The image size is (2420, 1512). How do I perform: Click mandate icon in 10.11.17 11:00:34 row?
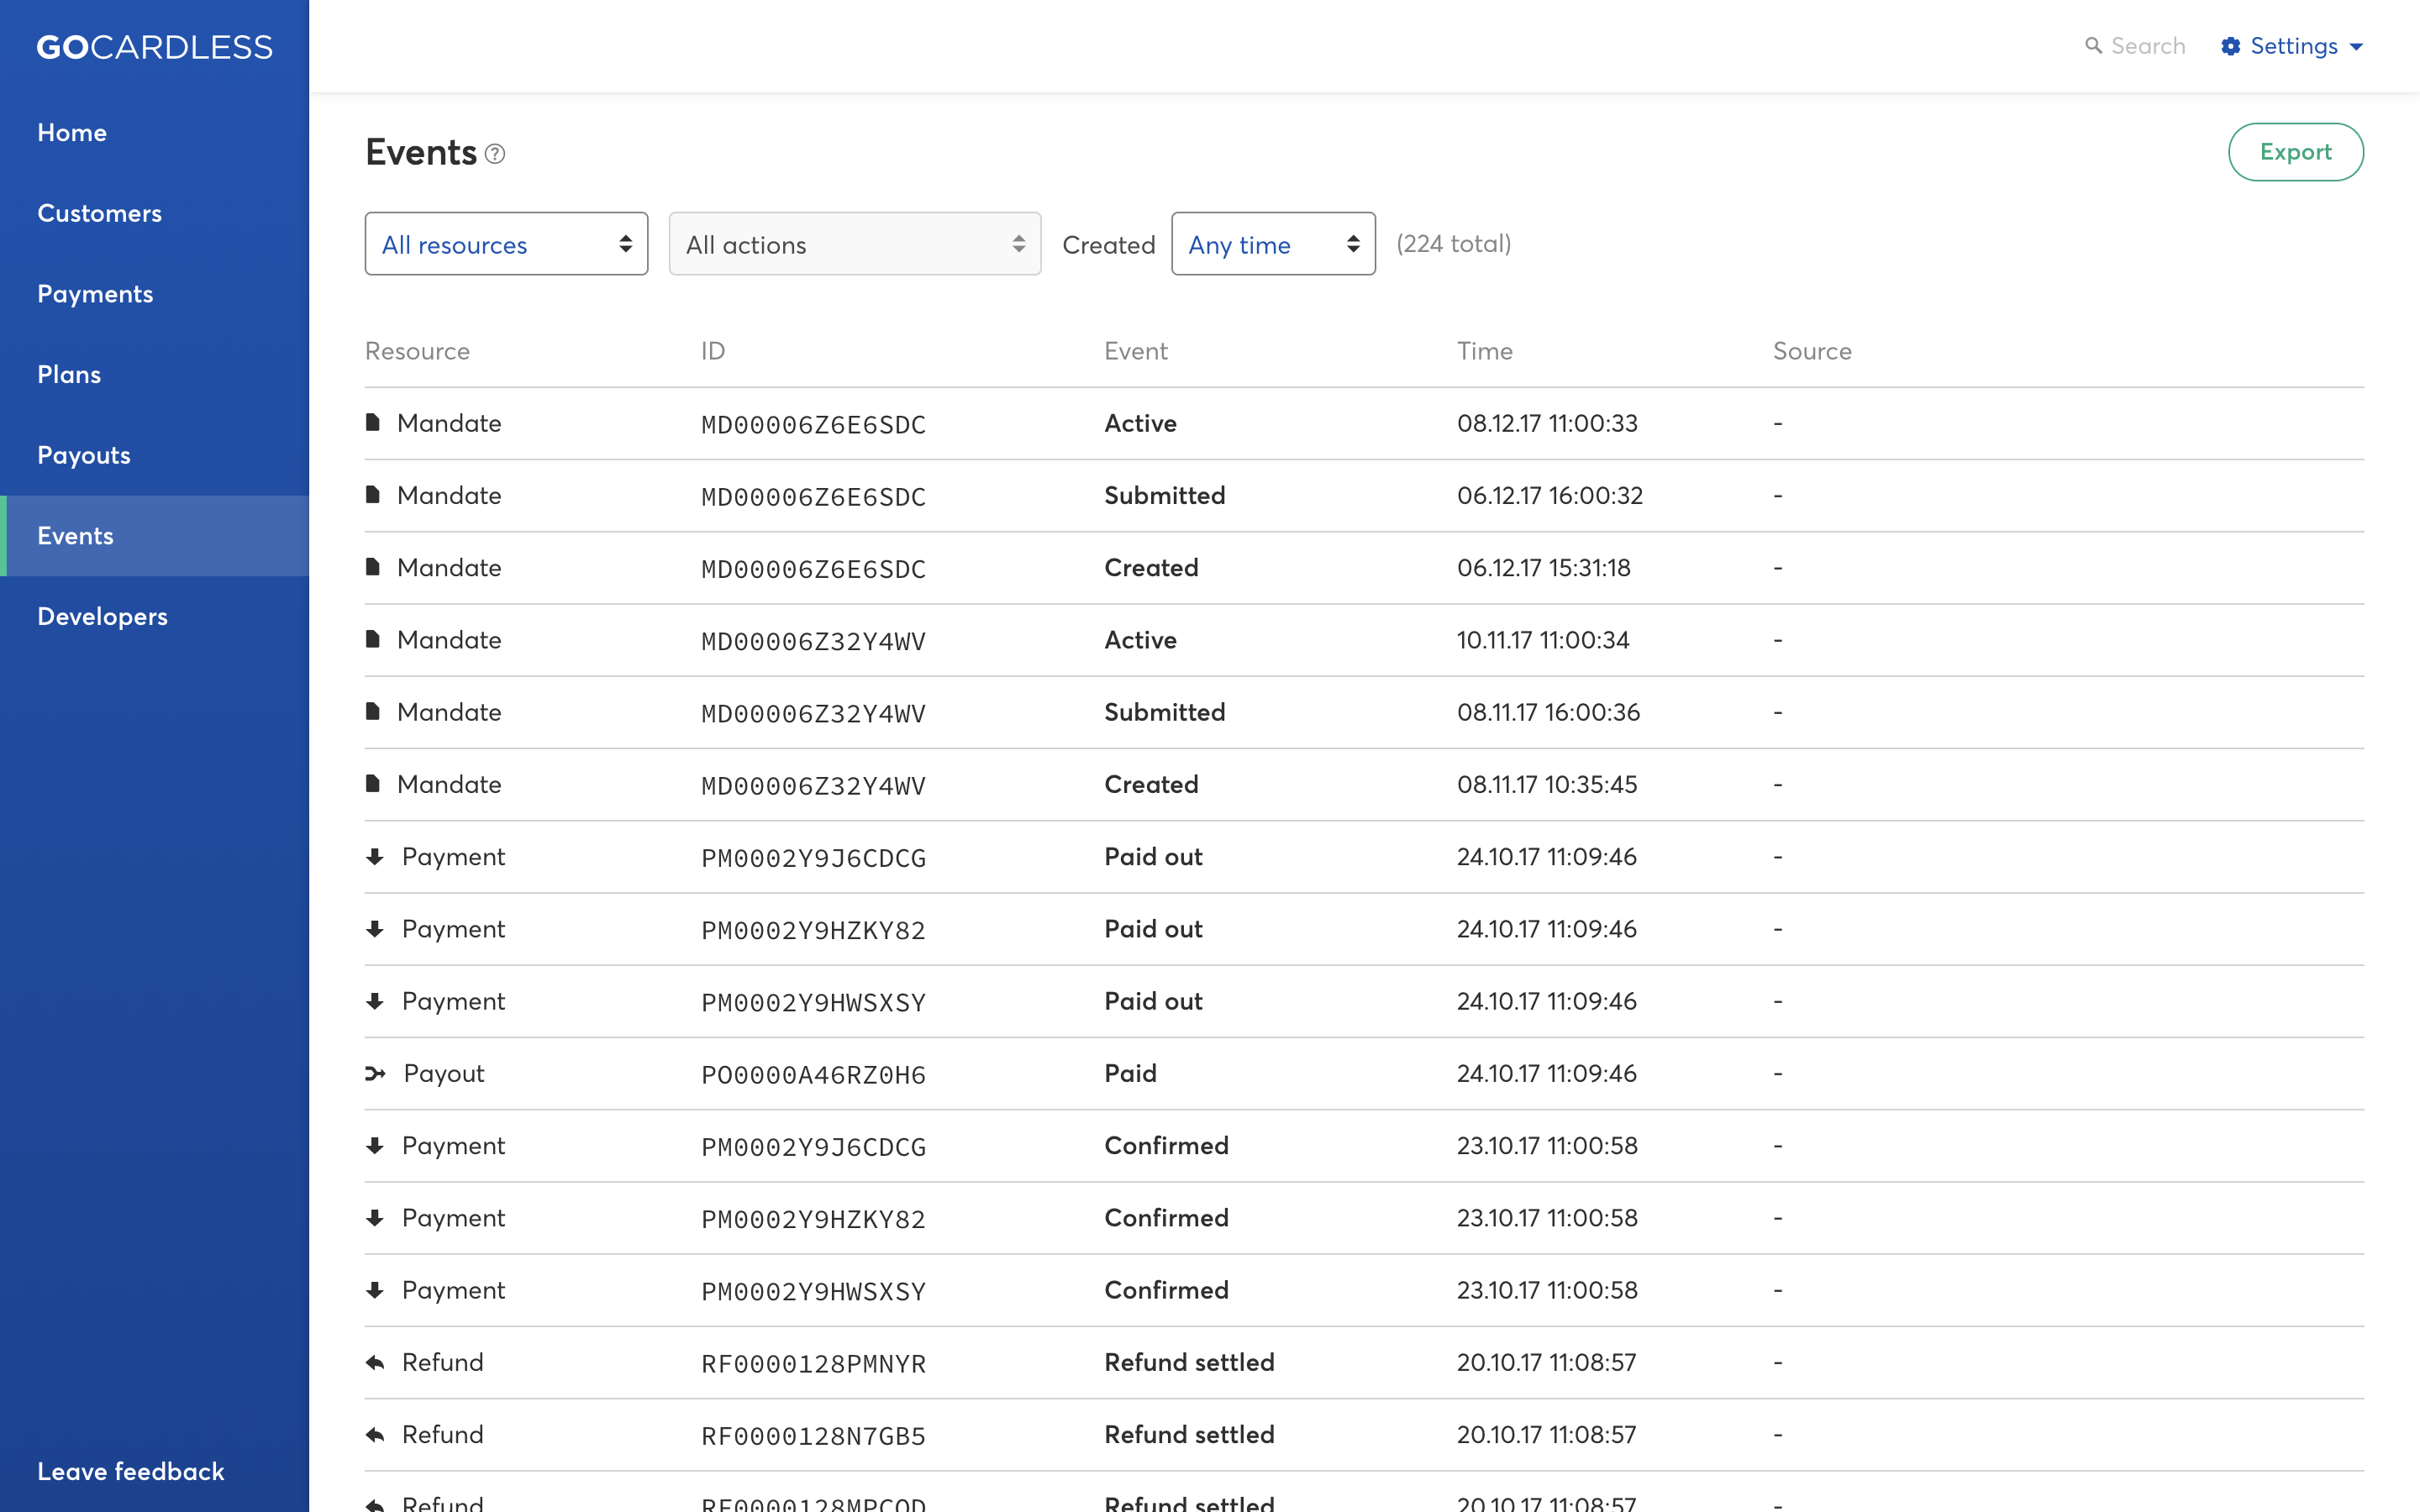373,639
